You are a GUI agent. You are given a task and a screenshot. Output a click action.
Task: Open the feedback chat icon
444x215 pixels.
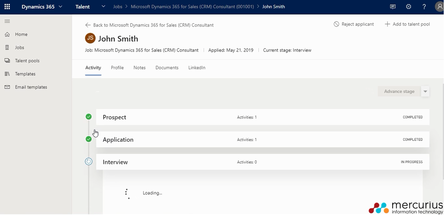pyautogui.click(x=393, y=7)
